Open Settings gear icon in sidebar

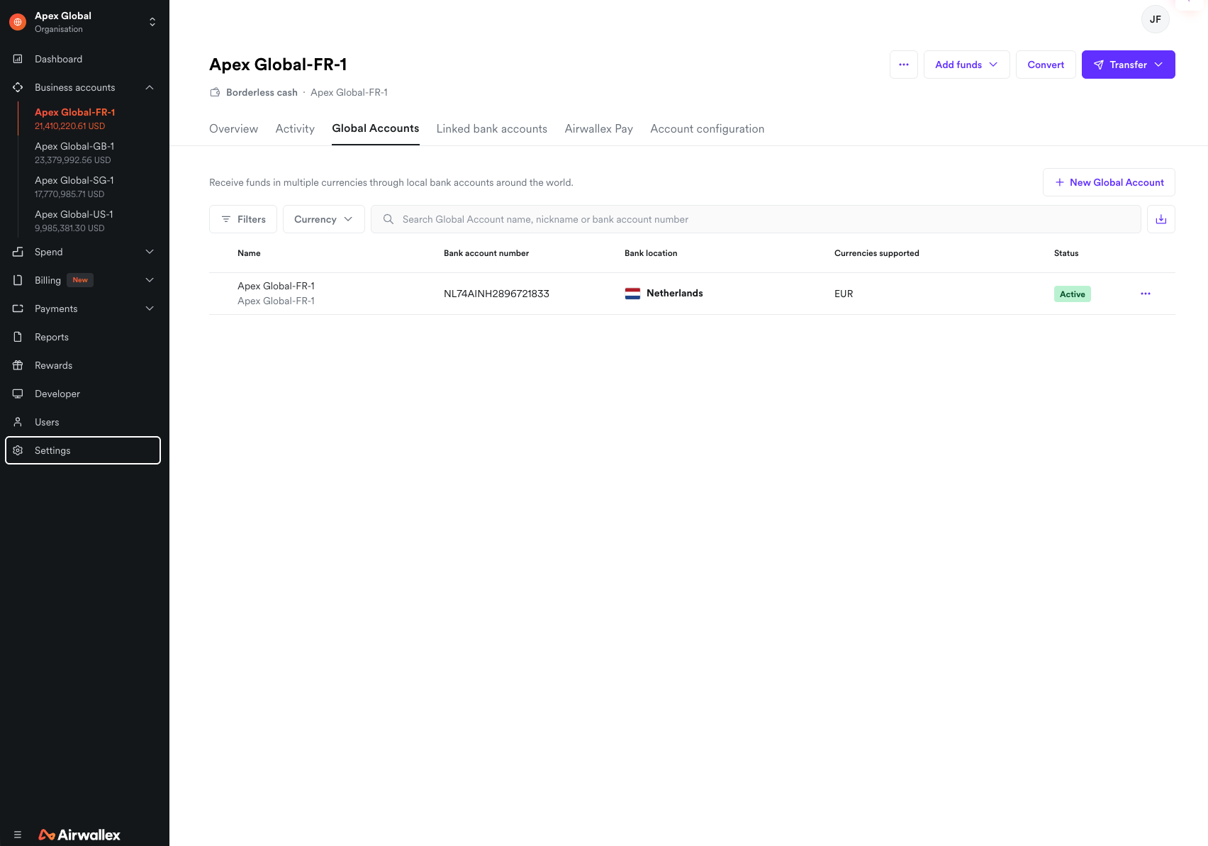[18, 450]
